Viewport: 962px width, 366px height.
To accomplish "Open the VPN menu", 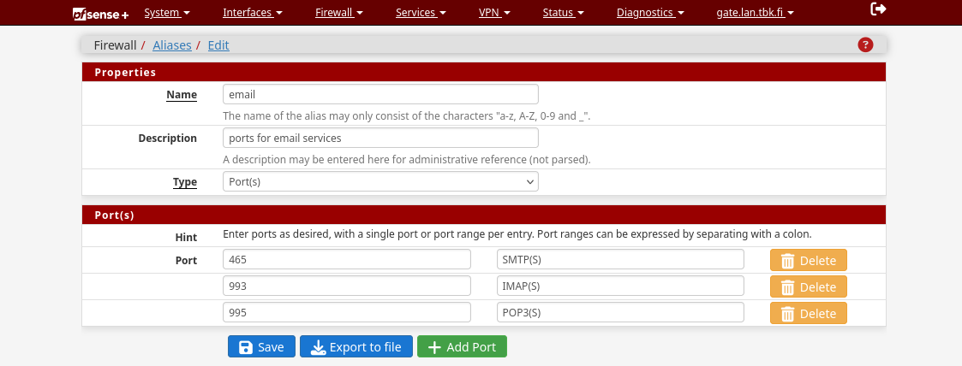I will point(494,12).
